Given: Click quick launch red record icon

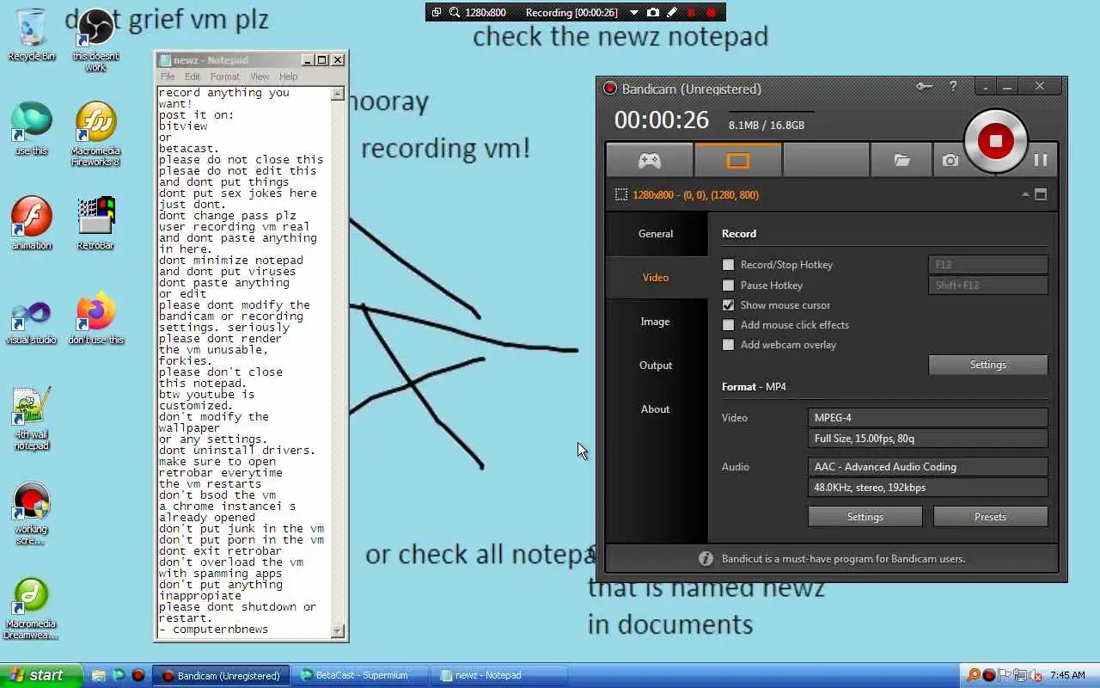Looking at the screenshot, I should point(137,675).
